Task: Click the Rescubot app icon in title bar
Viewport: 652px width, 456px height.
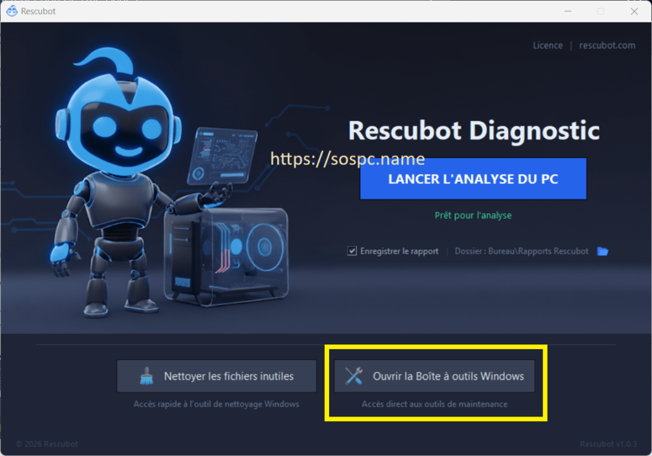Action: point(11,11)
